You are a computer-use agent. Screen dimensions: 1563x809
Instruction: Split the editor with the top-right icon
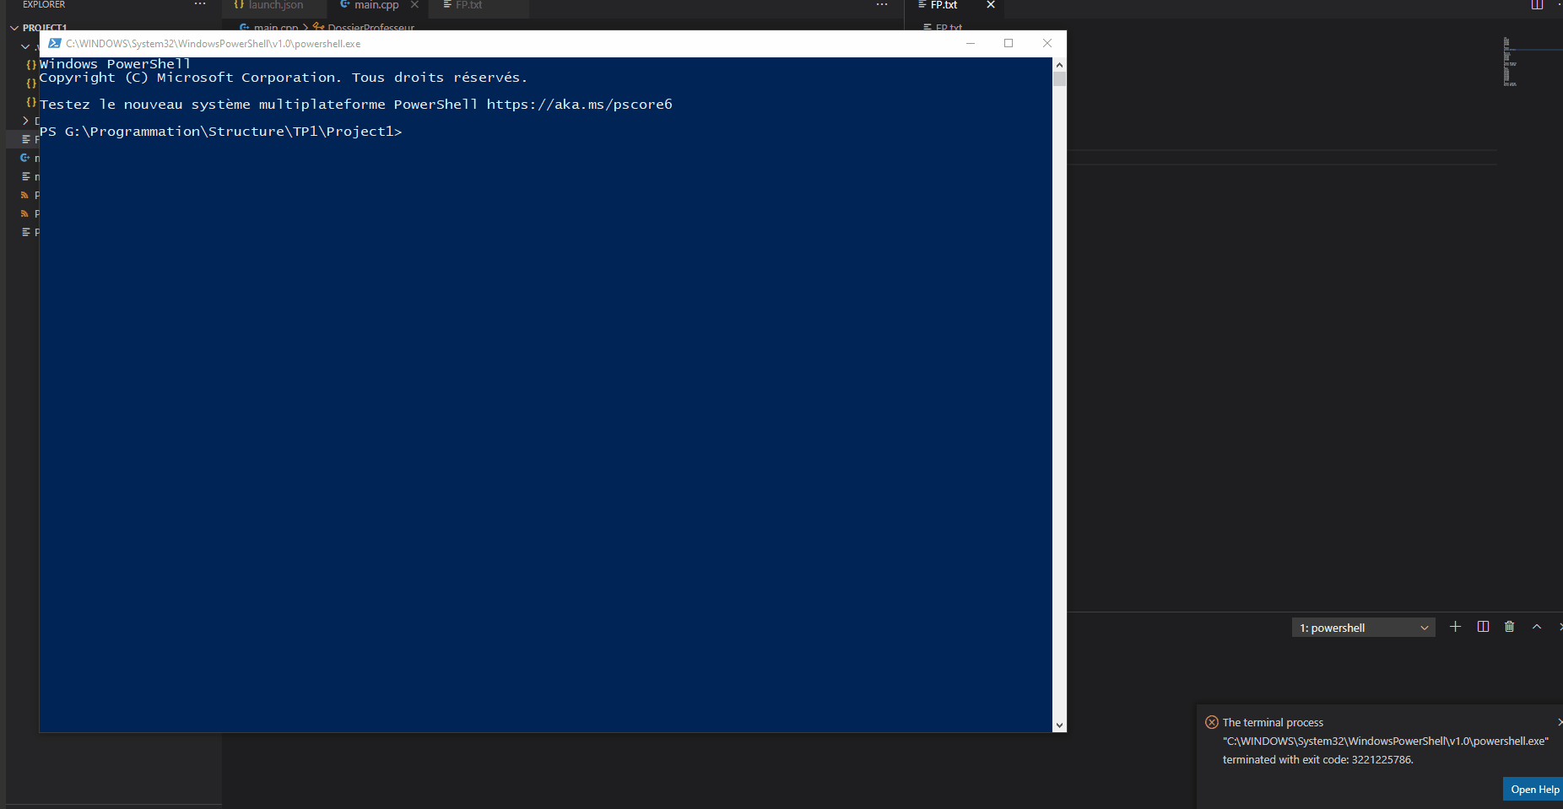tap(1538, 5)
